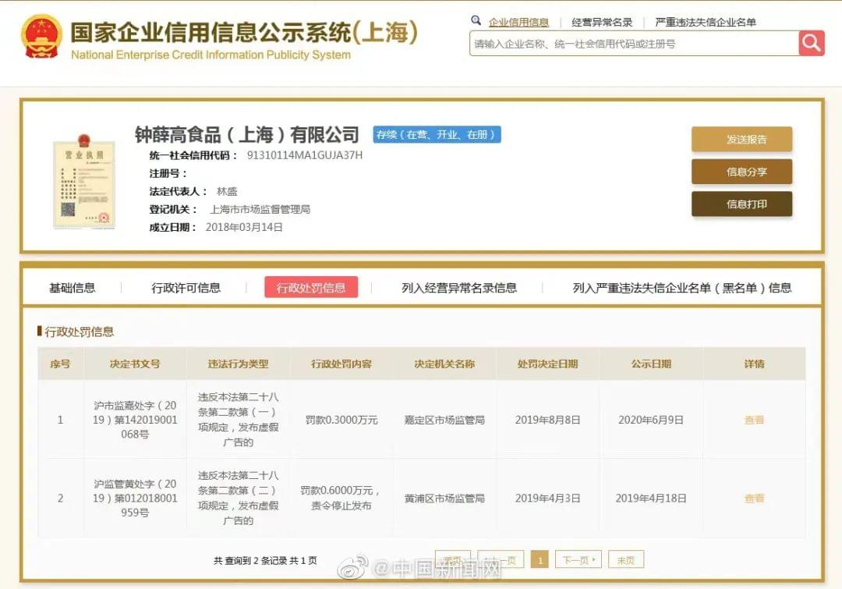Click the national emblem logo
Image resolution: width=842 pixels, height=589 pixels.
pyautogui.click(x=41, y=37)
